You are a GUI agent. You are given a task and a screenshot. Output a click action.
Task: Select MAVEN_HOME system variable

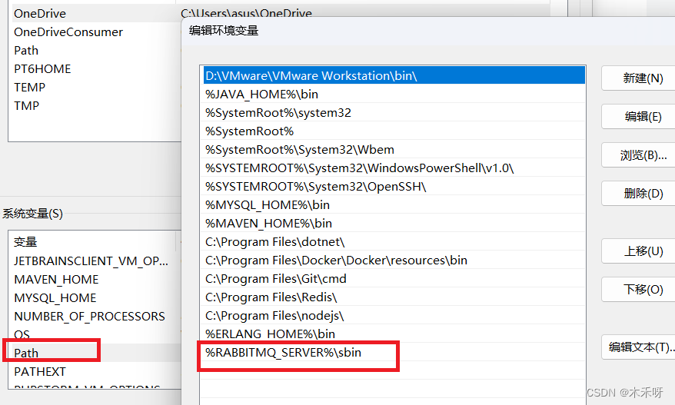(x=56, y=279)
